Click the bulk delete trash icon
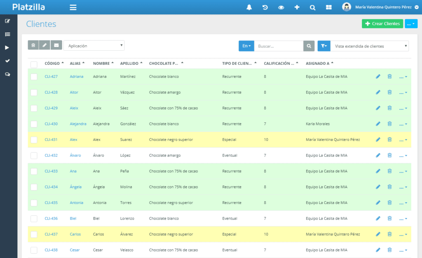Image resolution: width=422 pixels, height=258 pixels. click(33, 45)
